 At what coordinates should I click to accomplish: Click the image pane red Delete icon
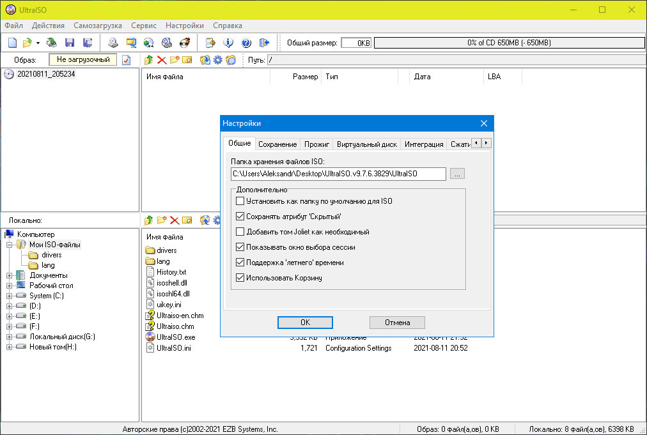162,60
